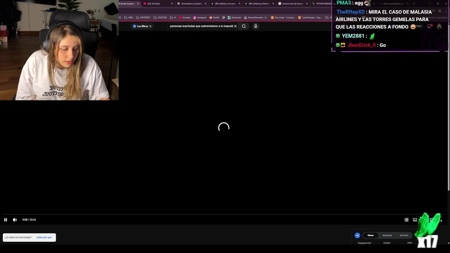Close the (23) YouTube tab
The width and height of the screenshot is (450, 253).
tap(172, 4)
